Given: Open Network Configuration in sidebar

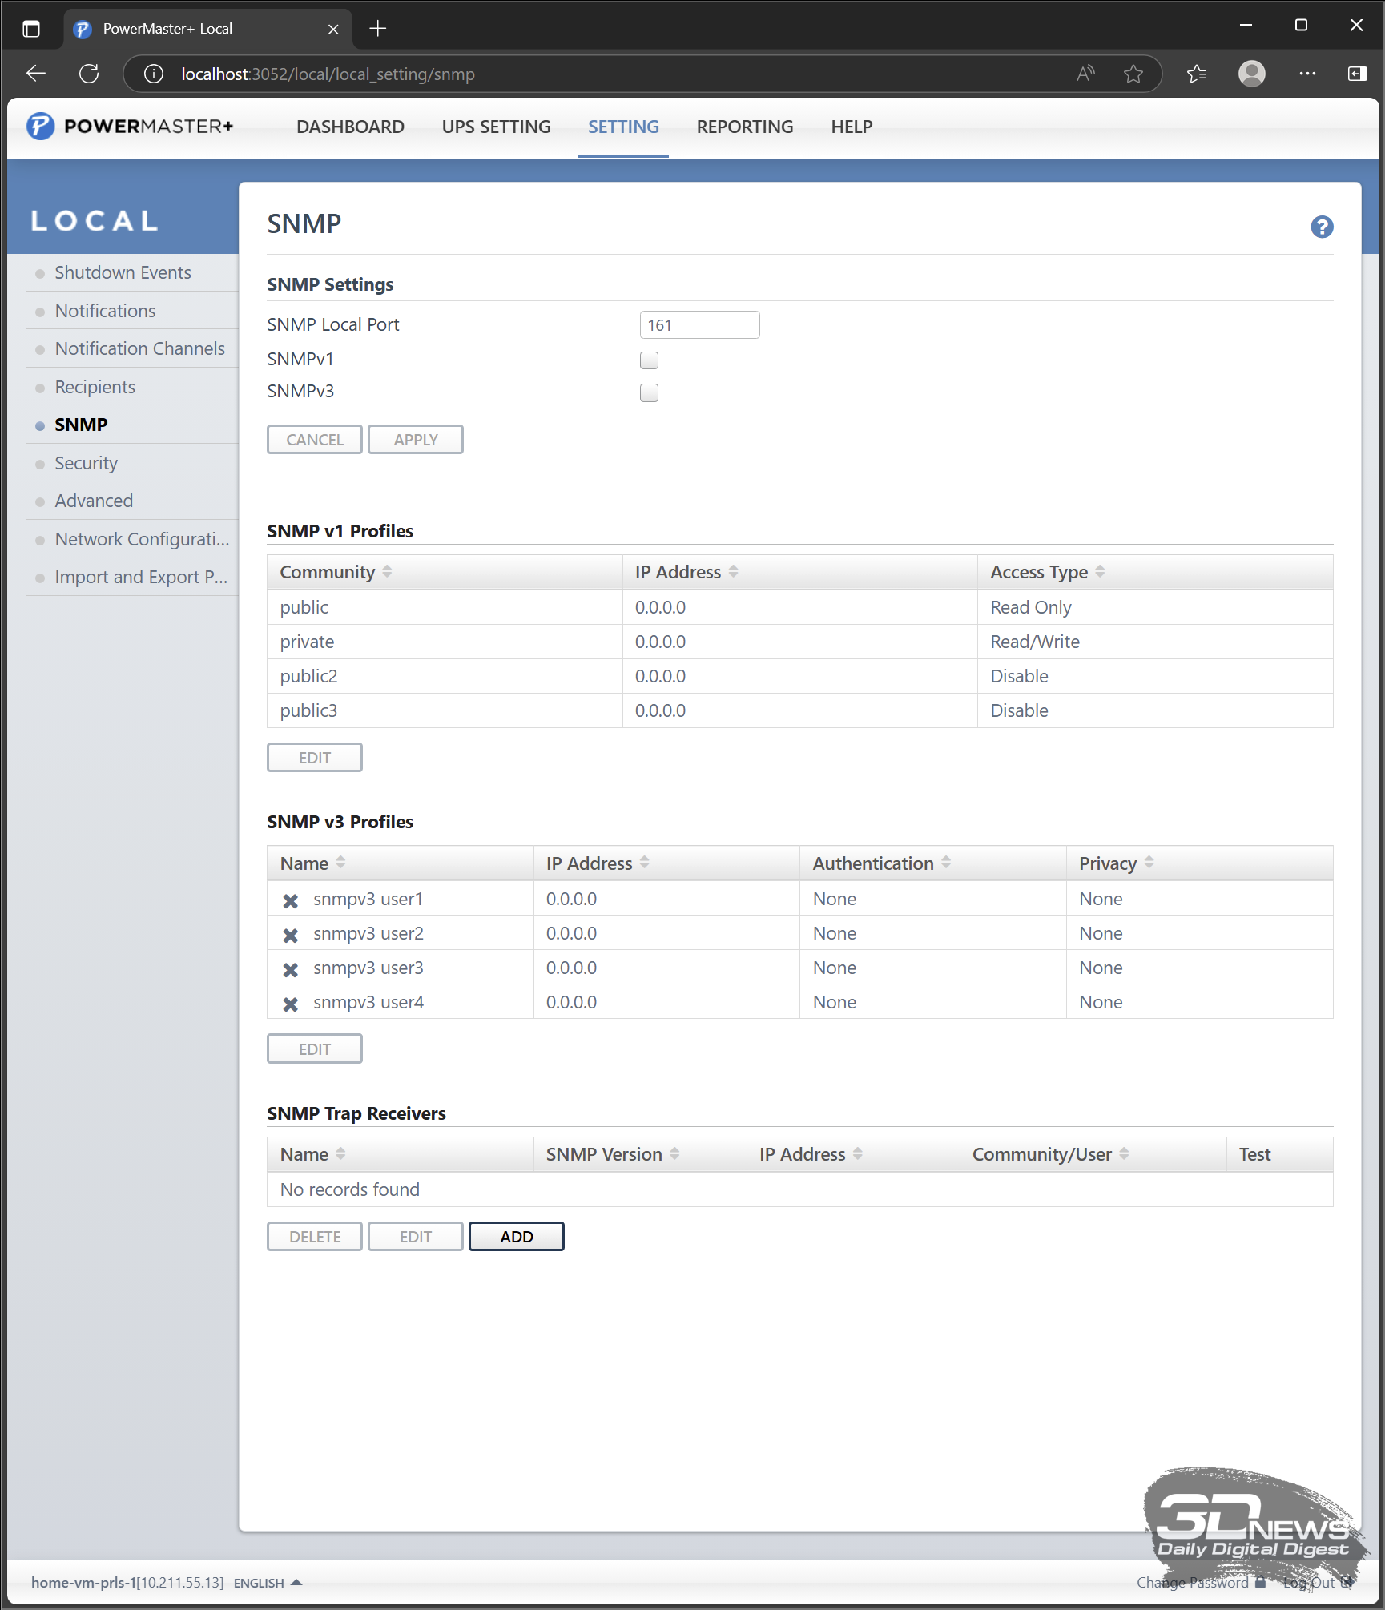Looking at the screenshot, I should point(142,539).
